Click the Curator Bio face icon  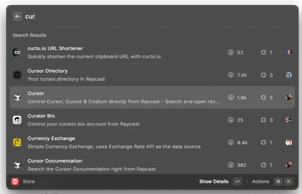click(x=17, y=120)
